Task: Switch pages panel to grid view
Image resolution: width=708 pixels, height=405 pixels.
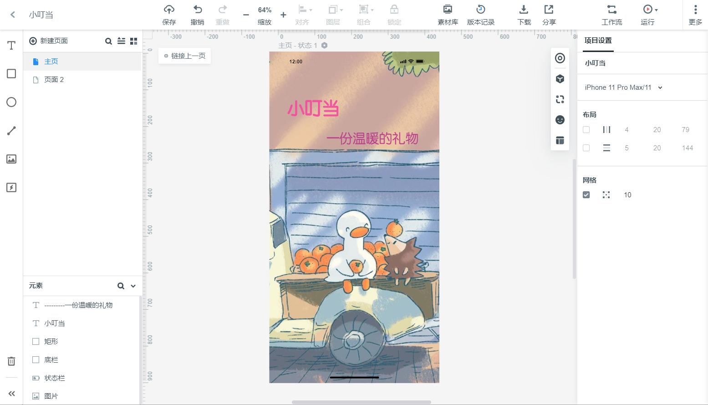Action: [133, 41]
